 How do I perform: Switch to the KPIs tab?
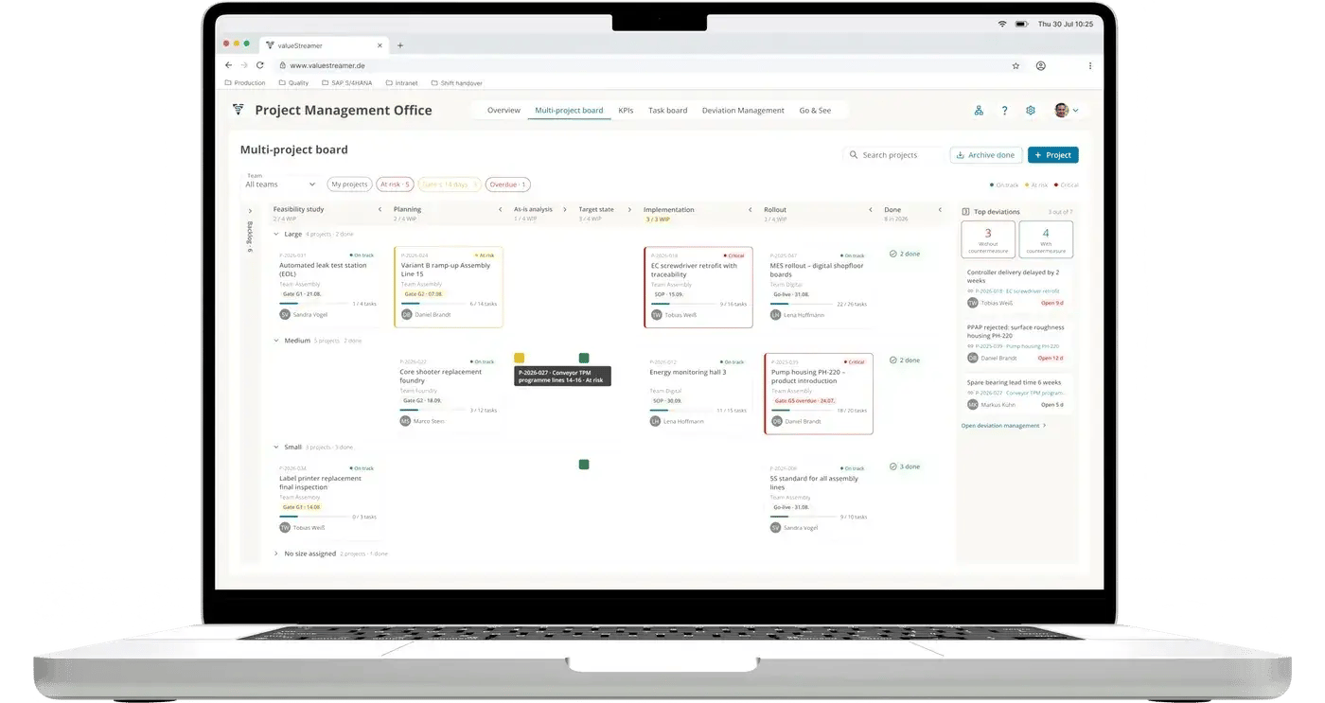tap(626, 111)
